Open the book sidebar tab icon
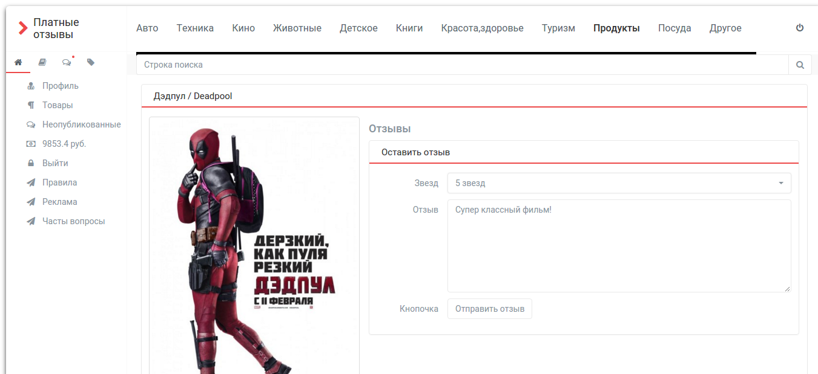Image resolution: width=818 pixels, height=374 pixels. click(42, 62)
